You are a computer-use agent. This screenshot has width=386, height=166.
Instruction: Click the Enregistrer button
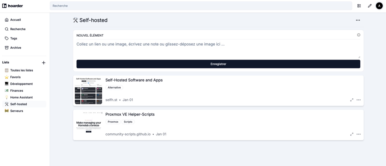[218, 64]
